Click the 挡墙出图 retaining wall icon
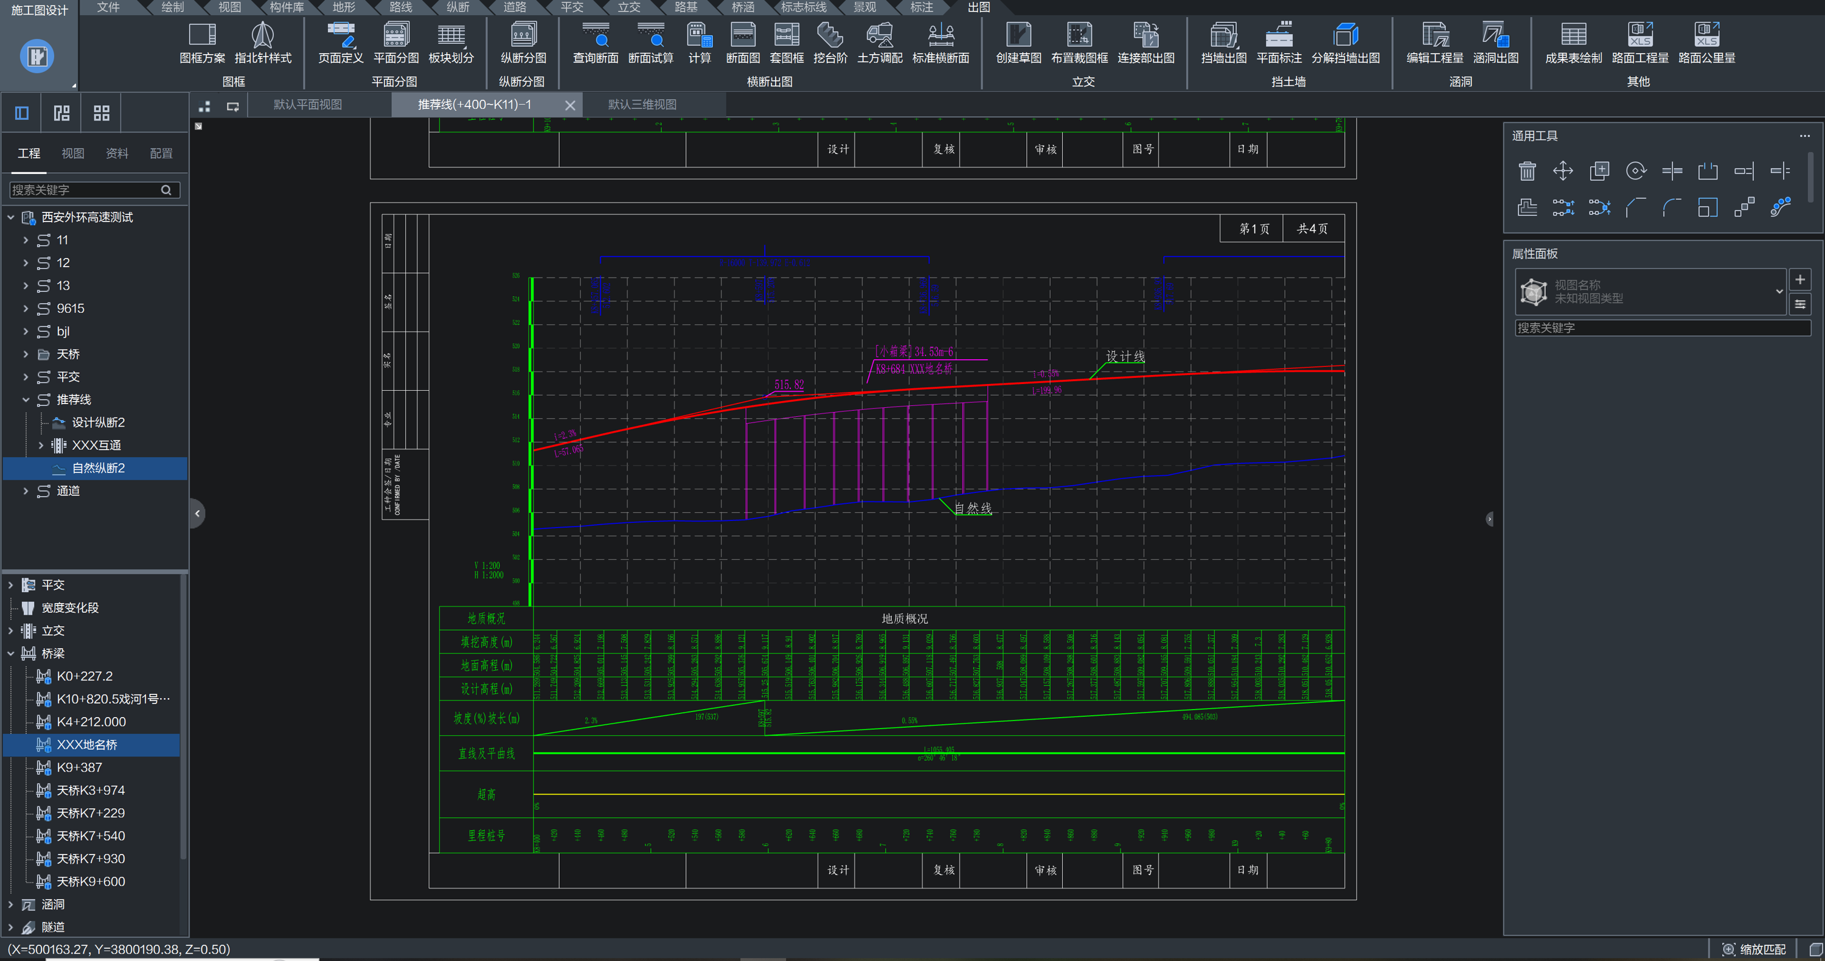Image resolution: width=1825 pixels, height=961 pixels. pos(1223,35)
